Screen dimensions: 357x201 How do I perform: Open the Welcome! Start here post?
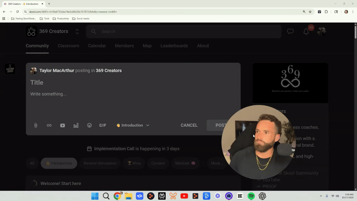pyautogui.click(x=61, y=184)
